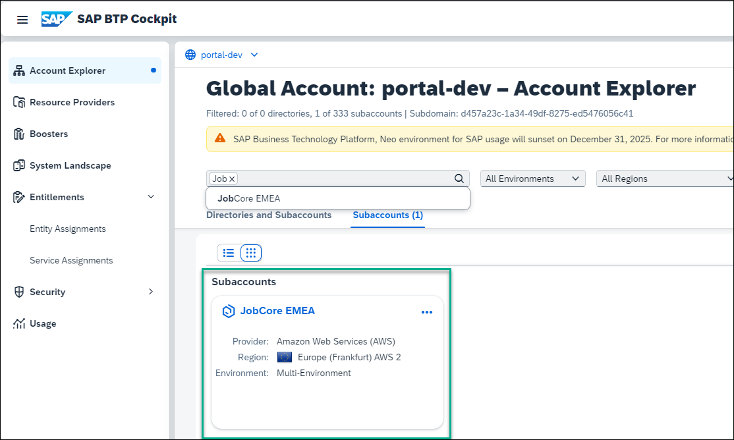Click the Usage chart icon

click(x=18, y=323)
